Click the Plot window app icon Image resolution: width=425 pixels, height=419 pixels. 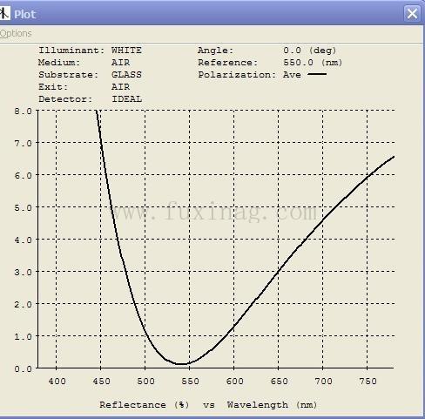pos(5,13)
